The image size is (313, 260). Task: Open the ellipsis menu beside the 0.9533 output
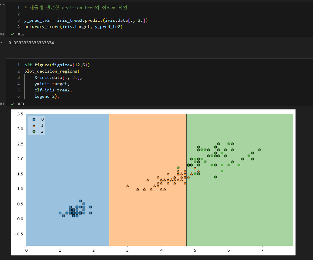pyautogui.click(x=1, y=42)
